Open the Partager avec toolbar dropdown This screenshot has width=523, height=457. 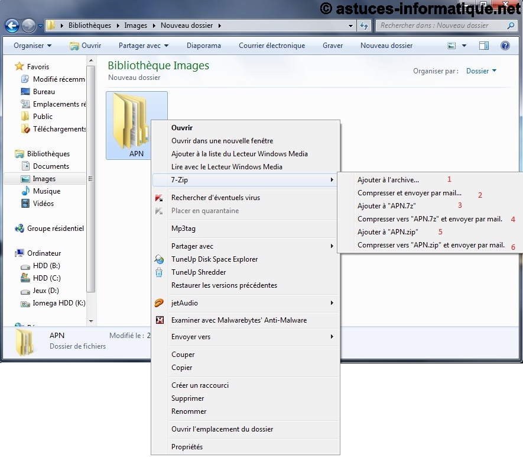tap(144, 46)
